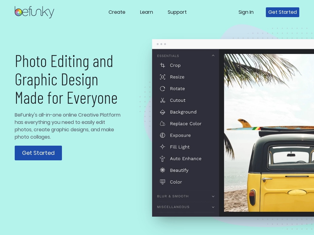Open the Background tool
Screen dimensions: 314x235
(183, 112)
